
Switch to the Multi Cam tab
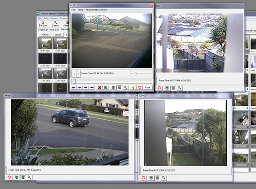[55, 29]
